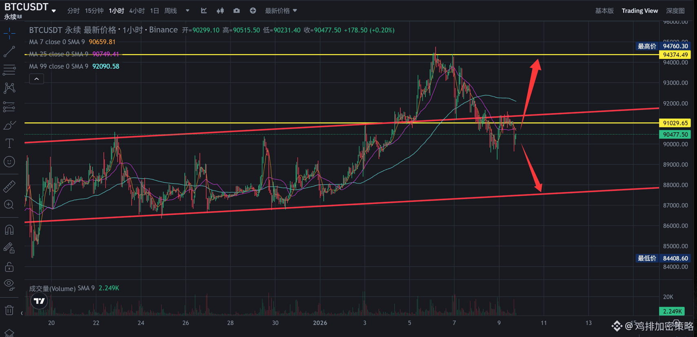Screen dimensions: 697x337
Task: Switch to 基本版 chart mode
Action: tap(604, 11)
